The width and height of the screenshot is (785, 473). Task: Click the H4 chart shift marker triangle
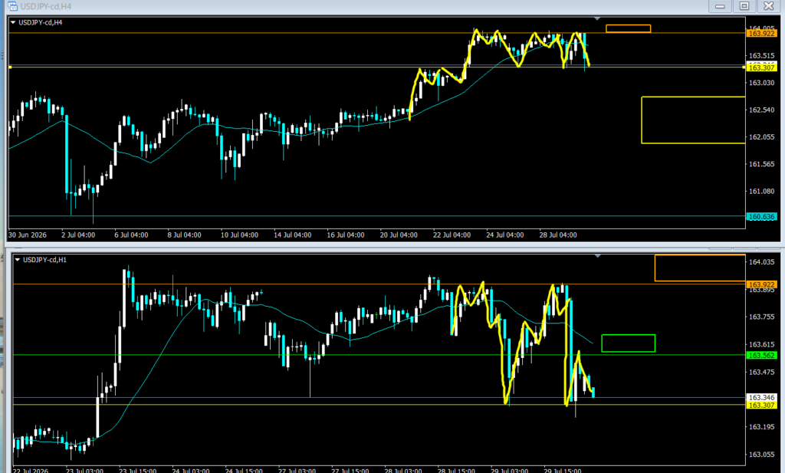[x=596, y=18]
